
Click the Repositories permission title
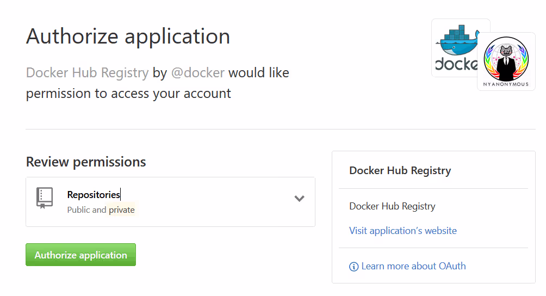tap(94, 194)
